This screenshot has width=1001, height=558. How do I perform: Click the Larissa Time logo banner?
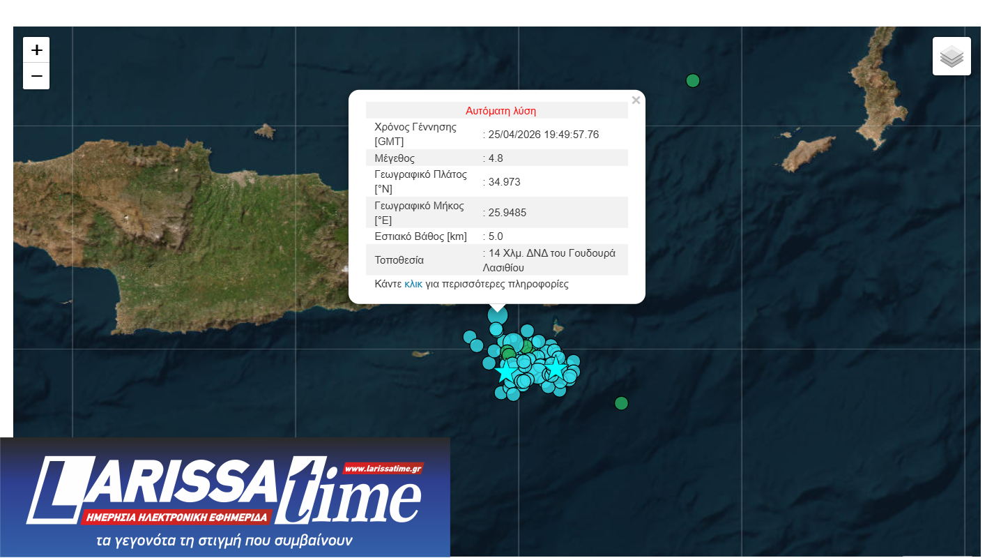click(x=224, y=498)
